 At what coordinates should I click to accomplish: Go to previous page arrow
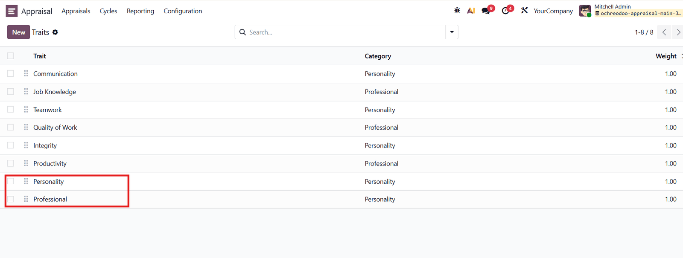(x=664, y=32)
